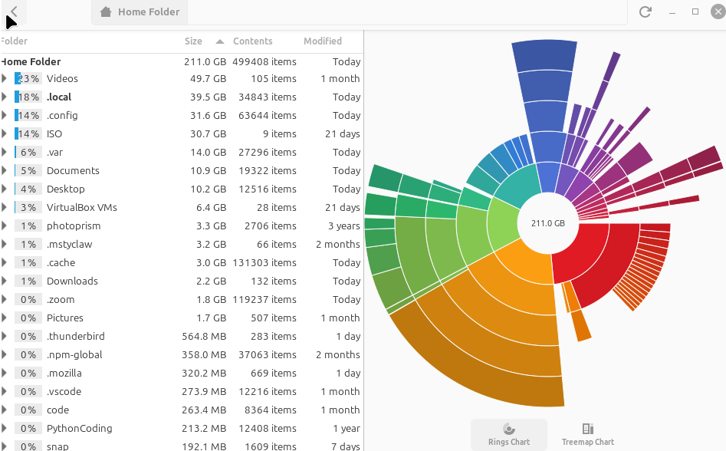Expand the .config folder row
The width and height of the screenshot is (726, 451).
4,115
